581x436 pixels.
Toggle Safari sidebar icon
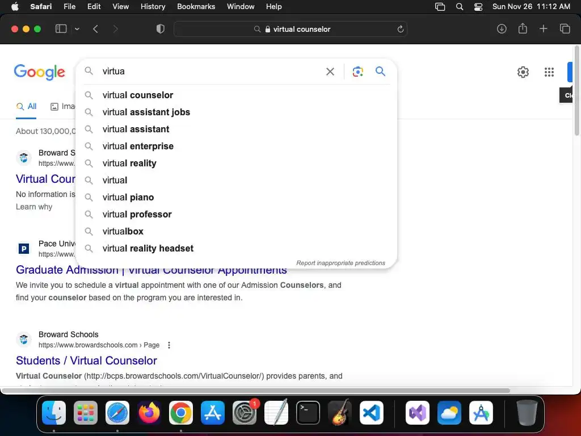[61, 29]
